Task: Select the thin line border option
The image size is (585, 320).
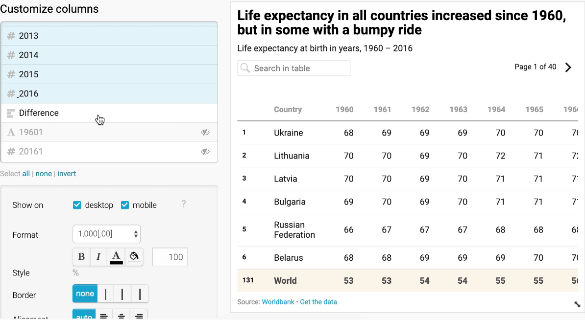Action: click(105, 294)
